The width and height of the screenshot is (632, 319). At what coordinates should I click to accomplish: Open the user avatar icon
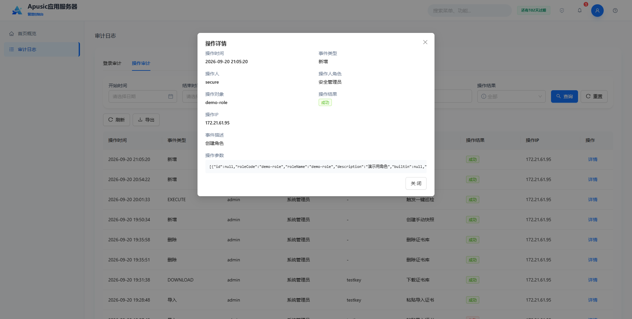(597, 11)
